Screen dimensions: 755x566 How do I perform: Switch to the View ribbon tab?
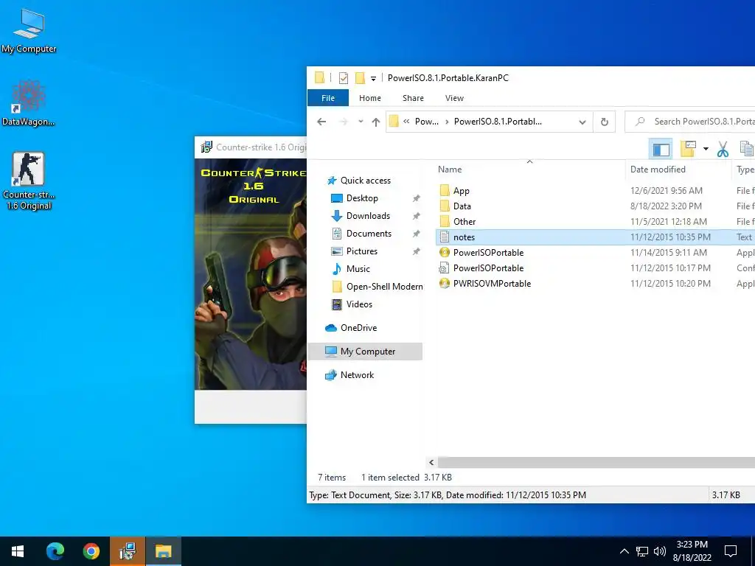pos(454,98)
